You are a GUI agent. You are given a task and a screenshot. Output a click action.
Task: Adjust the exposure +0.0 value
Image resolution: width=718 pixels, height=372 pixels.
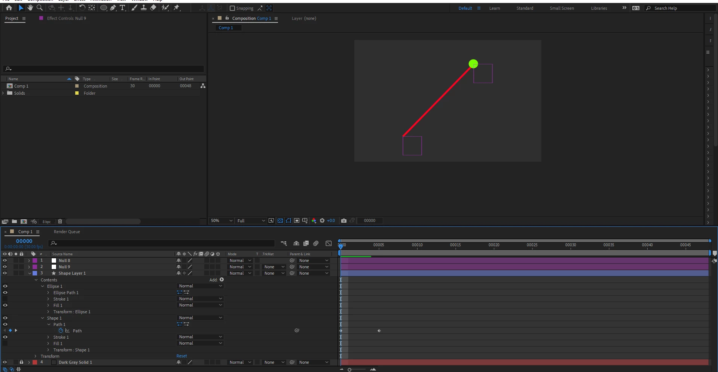pyautogui.click(x=331, y=221)
